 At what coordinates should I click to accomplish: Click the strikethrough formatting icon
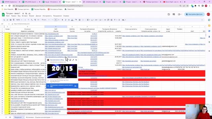point(69,20)
